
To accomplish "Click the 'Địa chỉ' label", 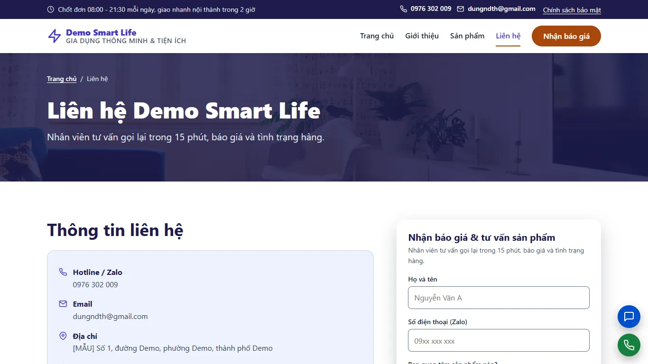I will coord(85,336).
